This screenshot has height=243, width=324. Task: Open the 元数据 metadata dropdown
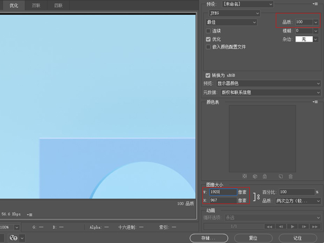268,92
